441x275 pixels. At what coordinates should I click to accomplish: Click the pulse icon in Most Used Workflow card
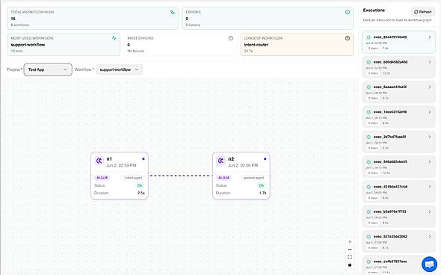114,38
